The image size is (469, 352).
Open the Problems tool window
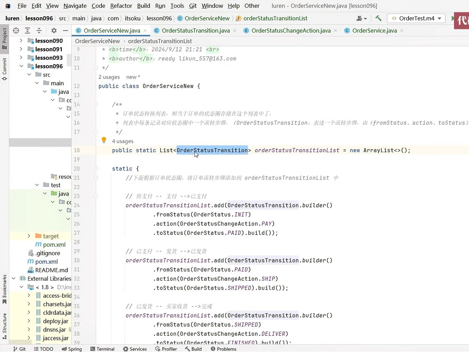(x=223, y=349)
